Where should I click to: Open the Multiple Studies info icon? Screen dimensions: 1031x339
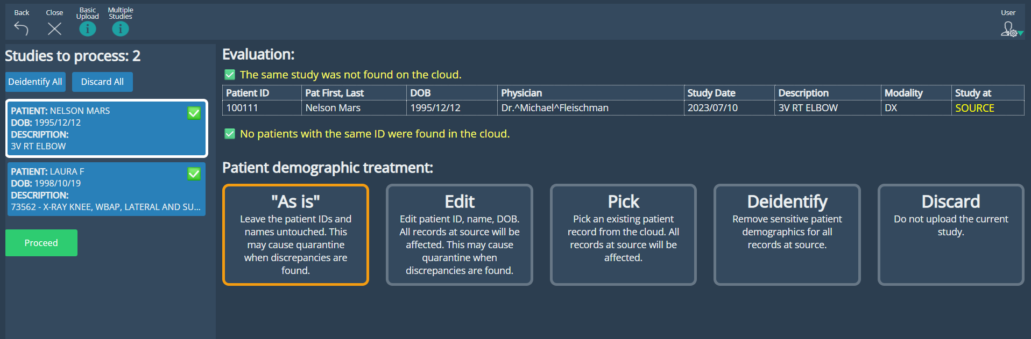121,29
